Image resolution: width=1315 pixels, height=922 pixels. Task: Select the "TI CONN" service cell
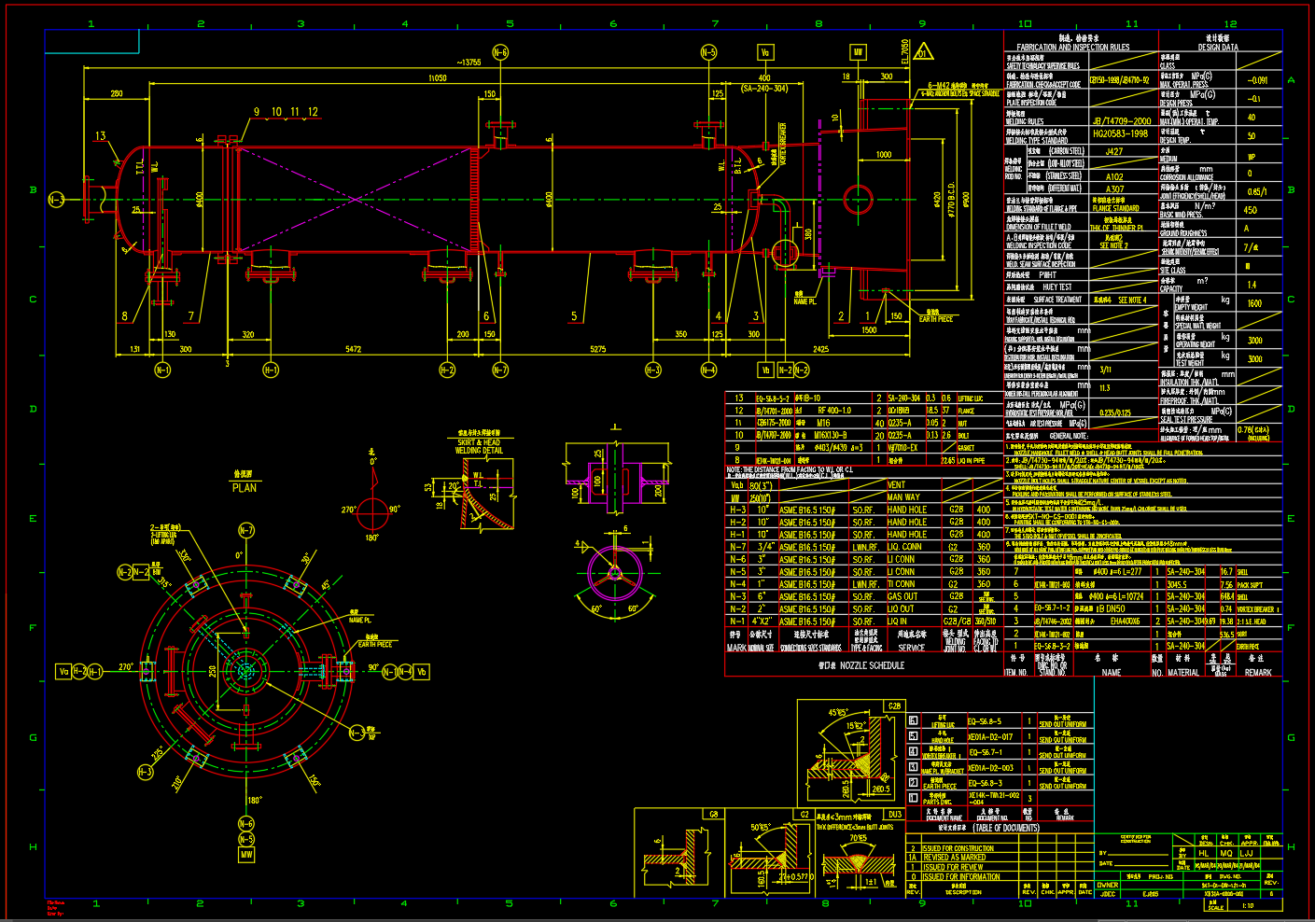[901, 584]
